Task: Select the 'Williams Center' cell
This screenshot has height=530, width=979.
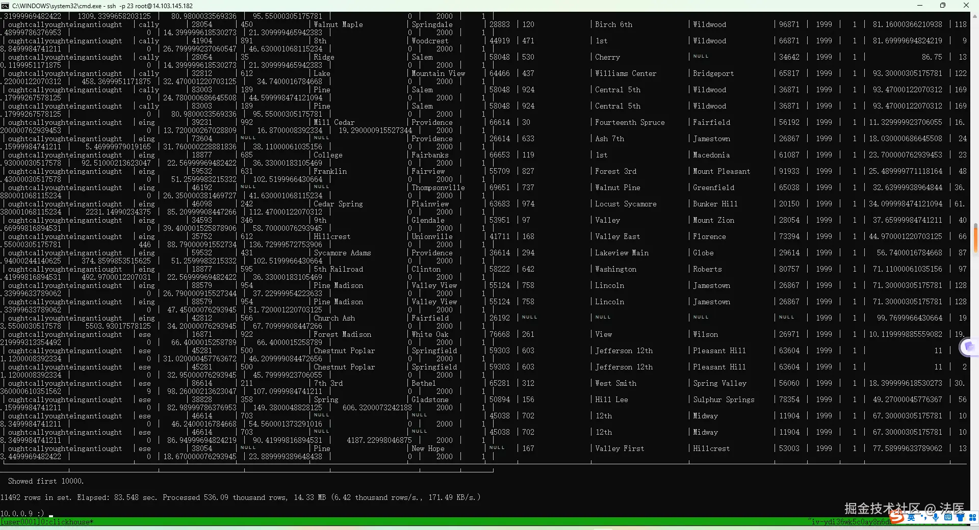Action: point(626,73)
